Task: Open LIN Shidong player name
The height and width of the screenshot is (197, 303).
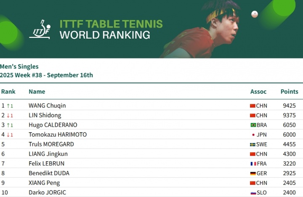Action: pos(45,115)
